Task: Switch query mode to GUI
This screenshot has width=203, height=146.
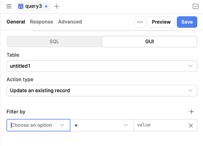Action: coord(149,42)
